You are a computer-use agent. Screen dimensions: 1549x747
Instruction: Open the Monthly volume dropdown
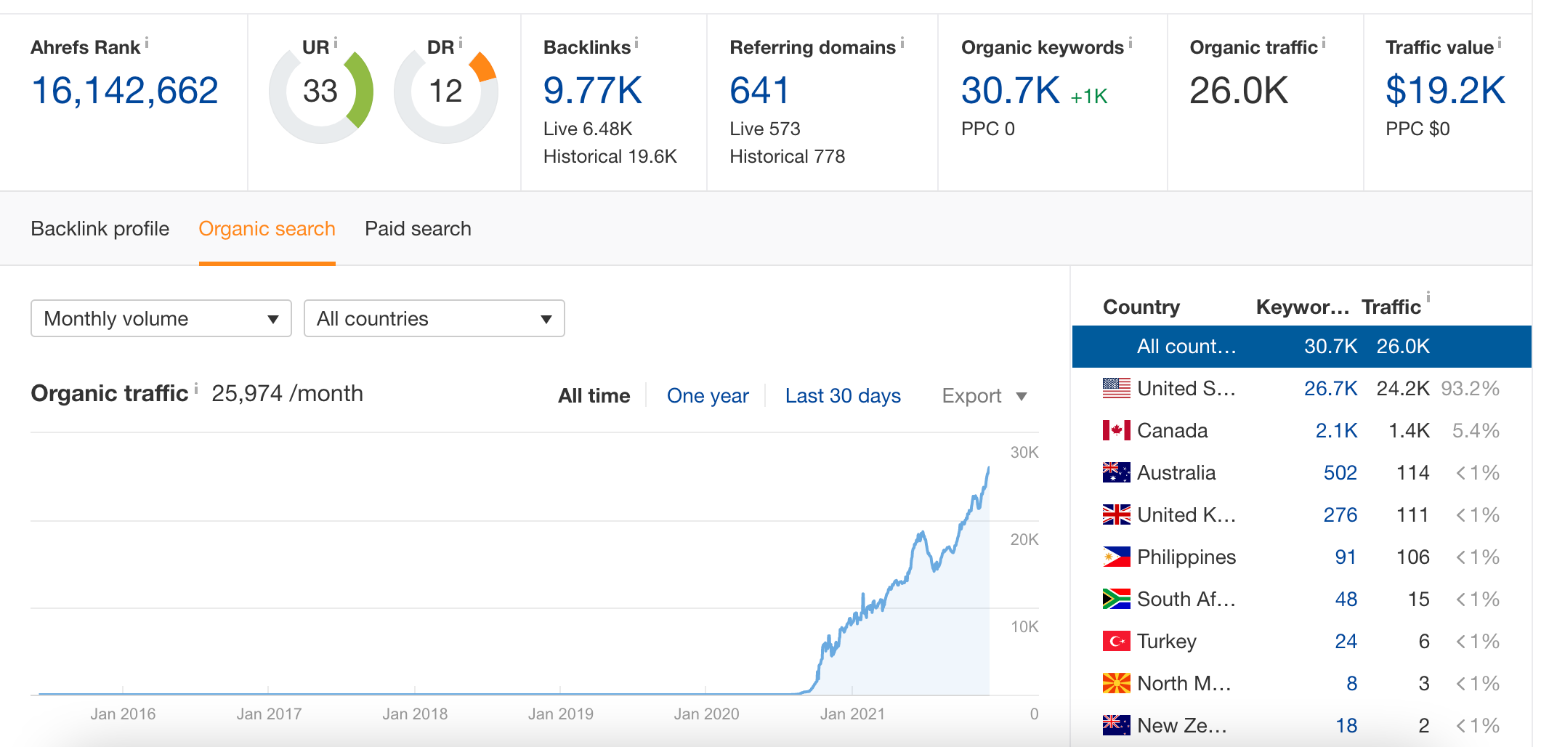(160, 318)
